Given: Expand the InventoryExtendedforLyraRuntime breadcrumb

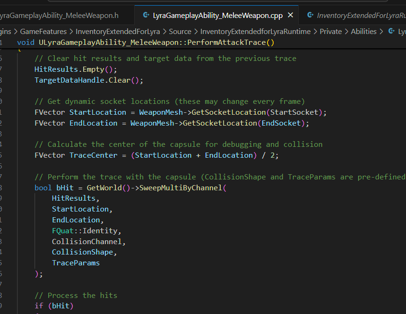Looking at the screenshot, I should [255, 32].
